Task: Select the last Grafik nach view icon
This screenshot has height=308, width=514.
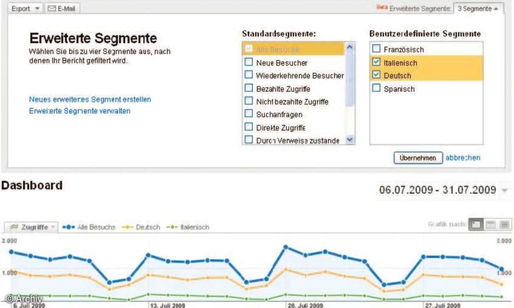Action: click(x=504, y=225)
